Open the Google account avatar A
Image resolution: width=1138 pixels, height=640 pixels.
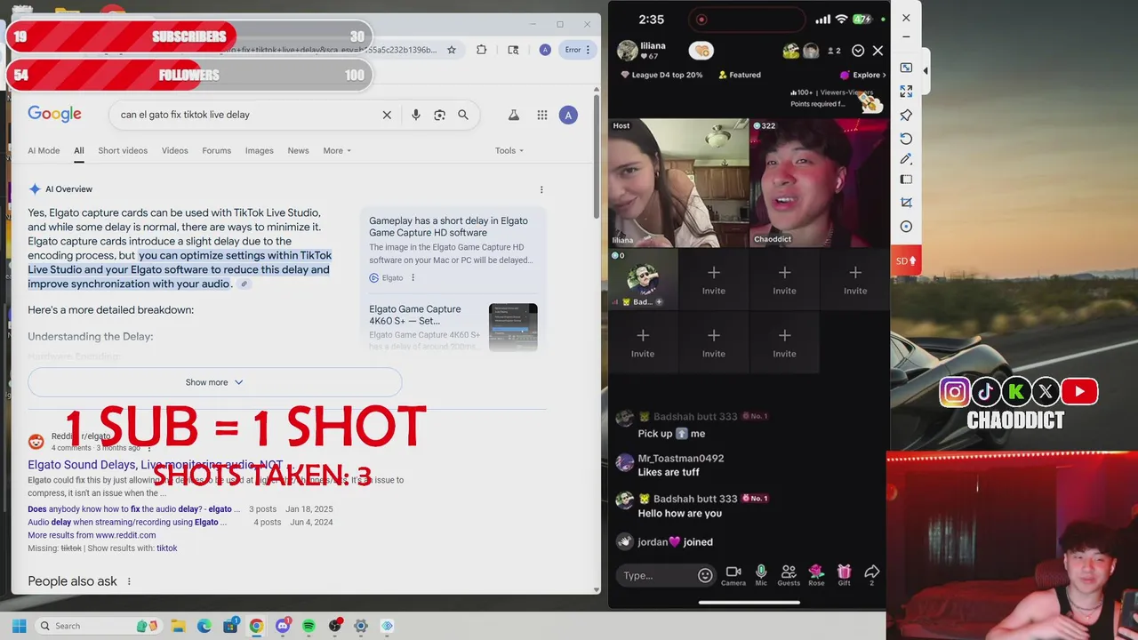(568, 115)
